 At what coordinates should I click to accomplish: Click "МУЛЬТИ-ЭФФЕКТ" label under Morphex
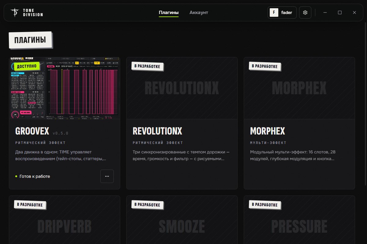268,143
